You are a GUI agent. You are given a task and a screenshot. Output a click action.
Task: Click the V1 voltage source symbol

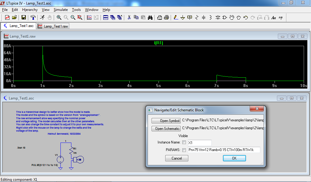[60, 160]
